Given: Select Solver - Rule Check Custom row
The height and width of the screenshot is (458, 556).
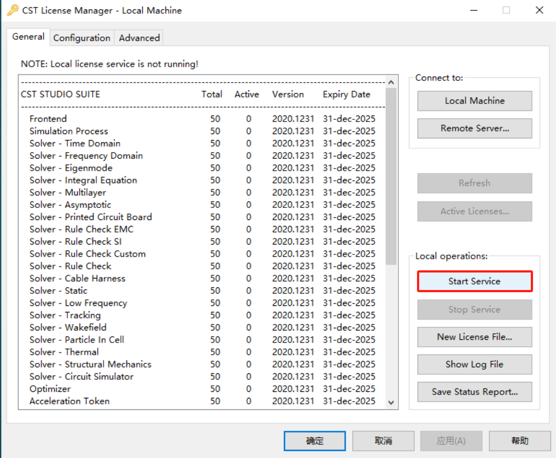Looking at the screenshot, I should tap(202, 254).
